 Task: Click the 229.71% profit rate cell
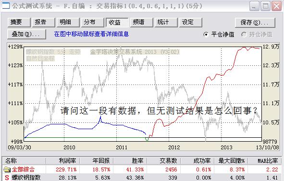click(66, 169)
